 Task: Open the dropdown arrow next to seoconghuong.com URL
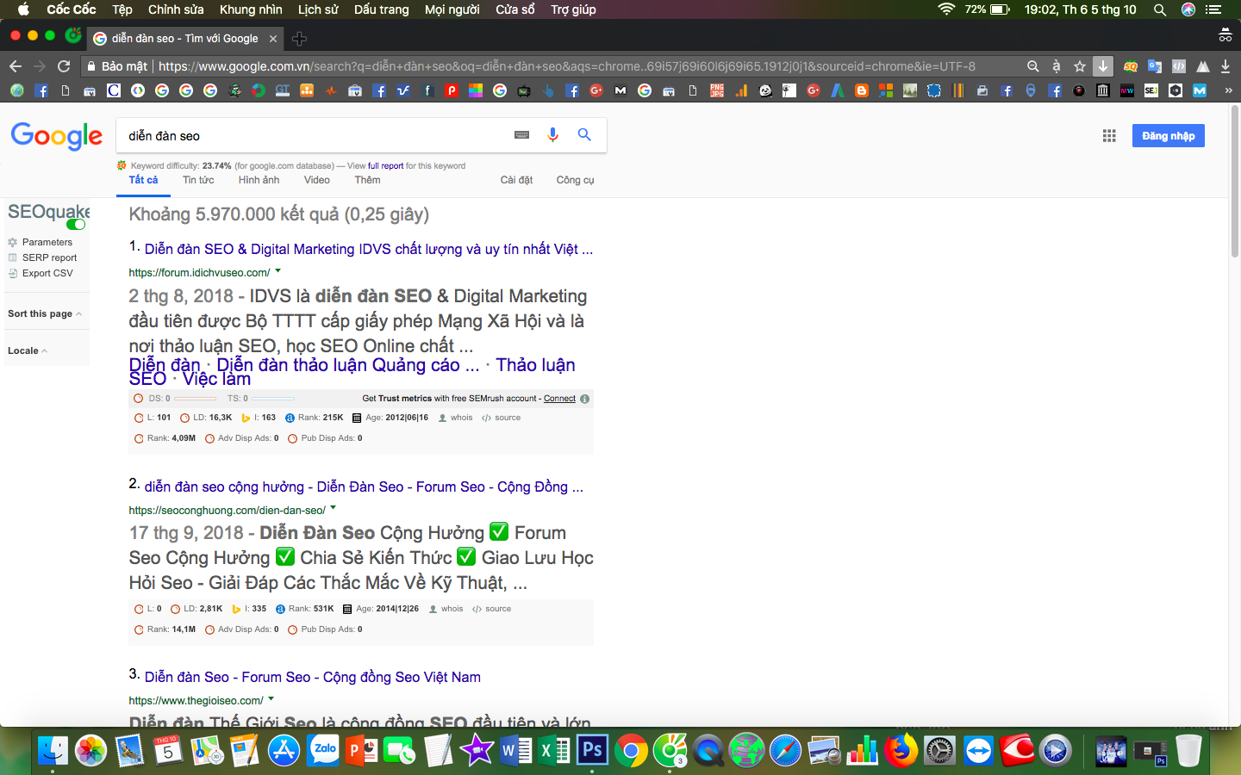(x=334, y=508)
